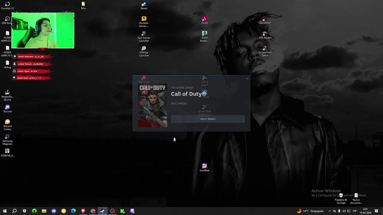The width and height of the screenshot is (383, 215).
Task: Change the ESP input language indicator
Action: tap(355, 211)
